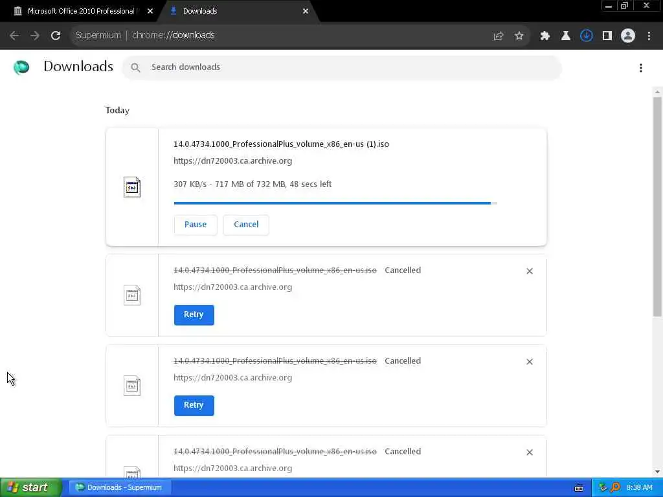Viewport: 663px width, 497px height.
Task: Select Downloads - Supermium taskbar button
Action: [120, 488]
